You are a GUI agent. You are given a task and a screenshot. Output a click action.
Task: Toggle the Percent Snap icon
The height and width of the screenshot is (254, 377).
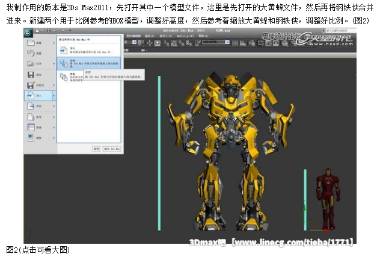pos(182,43)
